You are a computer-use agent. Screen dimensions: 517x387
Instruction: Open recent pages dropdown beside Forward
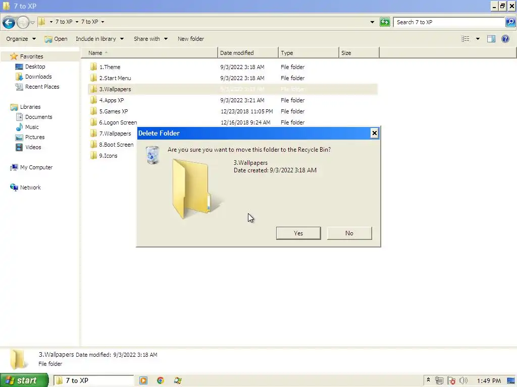click(x=32, y=22)
